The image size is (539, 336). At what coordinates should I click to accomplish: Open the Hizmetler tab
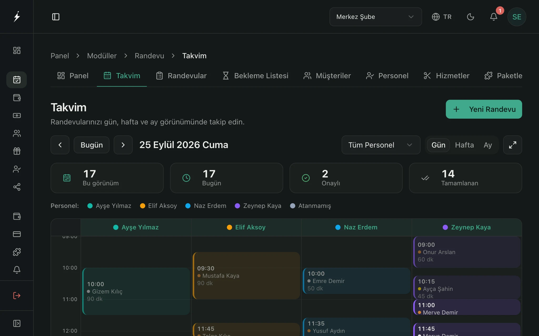447,76
